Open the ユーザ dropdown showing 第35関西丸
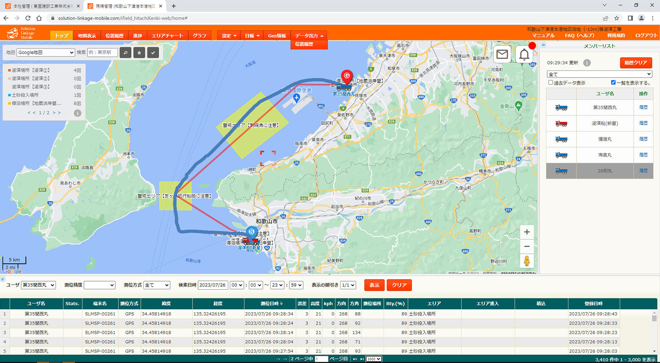The height and width of the screenshot is (363, 660). point(39,285)
